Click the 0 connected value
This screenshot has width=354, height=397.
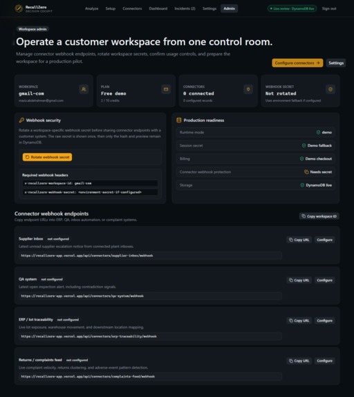pos(198,94)
